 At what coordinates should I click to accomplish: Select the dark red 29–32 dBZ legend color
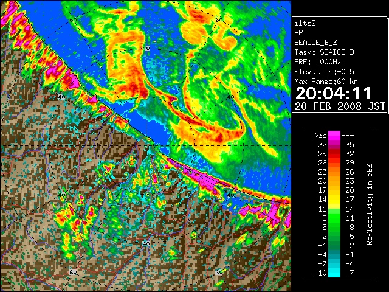pyautogui.click(x=334, y=154)
